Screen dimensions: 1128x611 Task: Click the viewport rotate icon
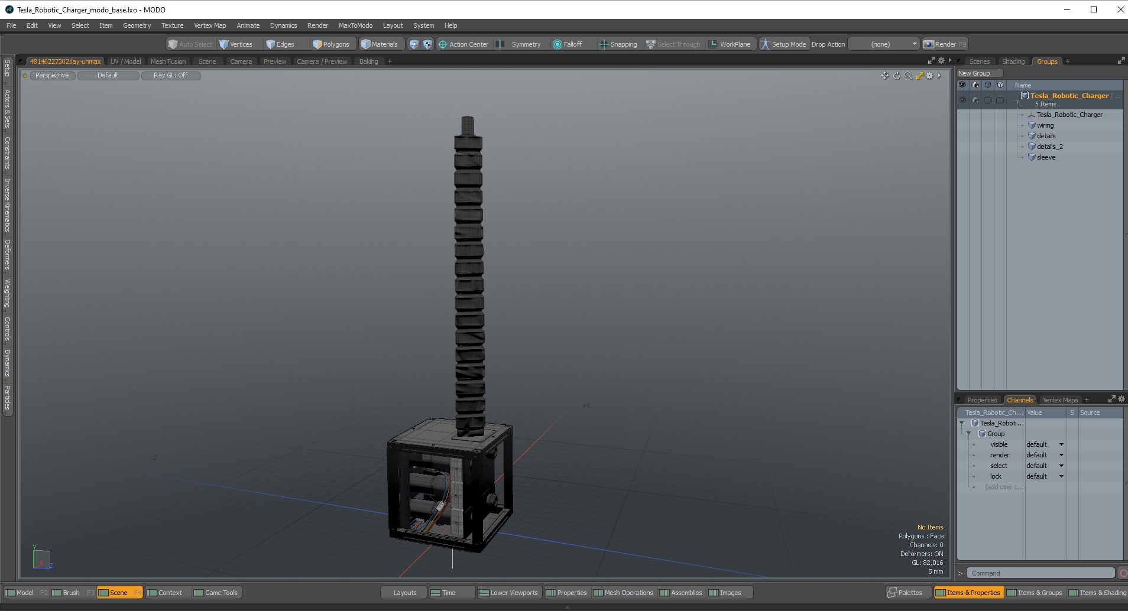click(896, 76)
